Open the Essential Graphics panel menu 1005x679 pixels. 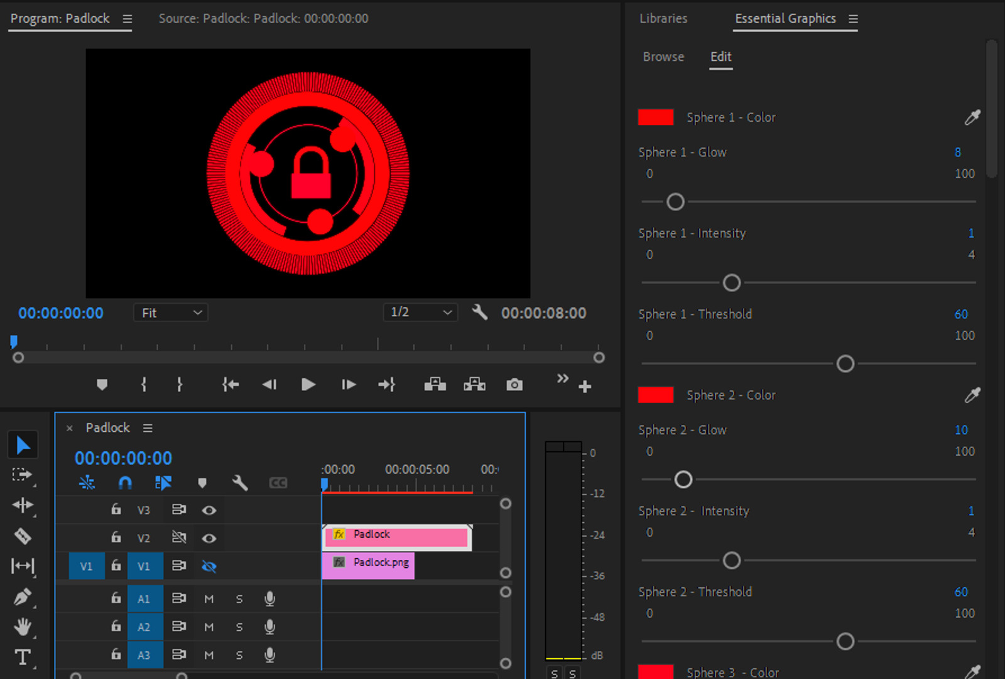[854, 19]
